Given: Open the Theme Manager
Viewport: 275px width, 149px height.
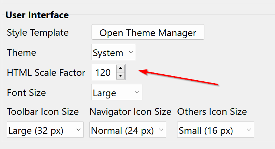Looking at the screenshot, I should click(148, 32).
